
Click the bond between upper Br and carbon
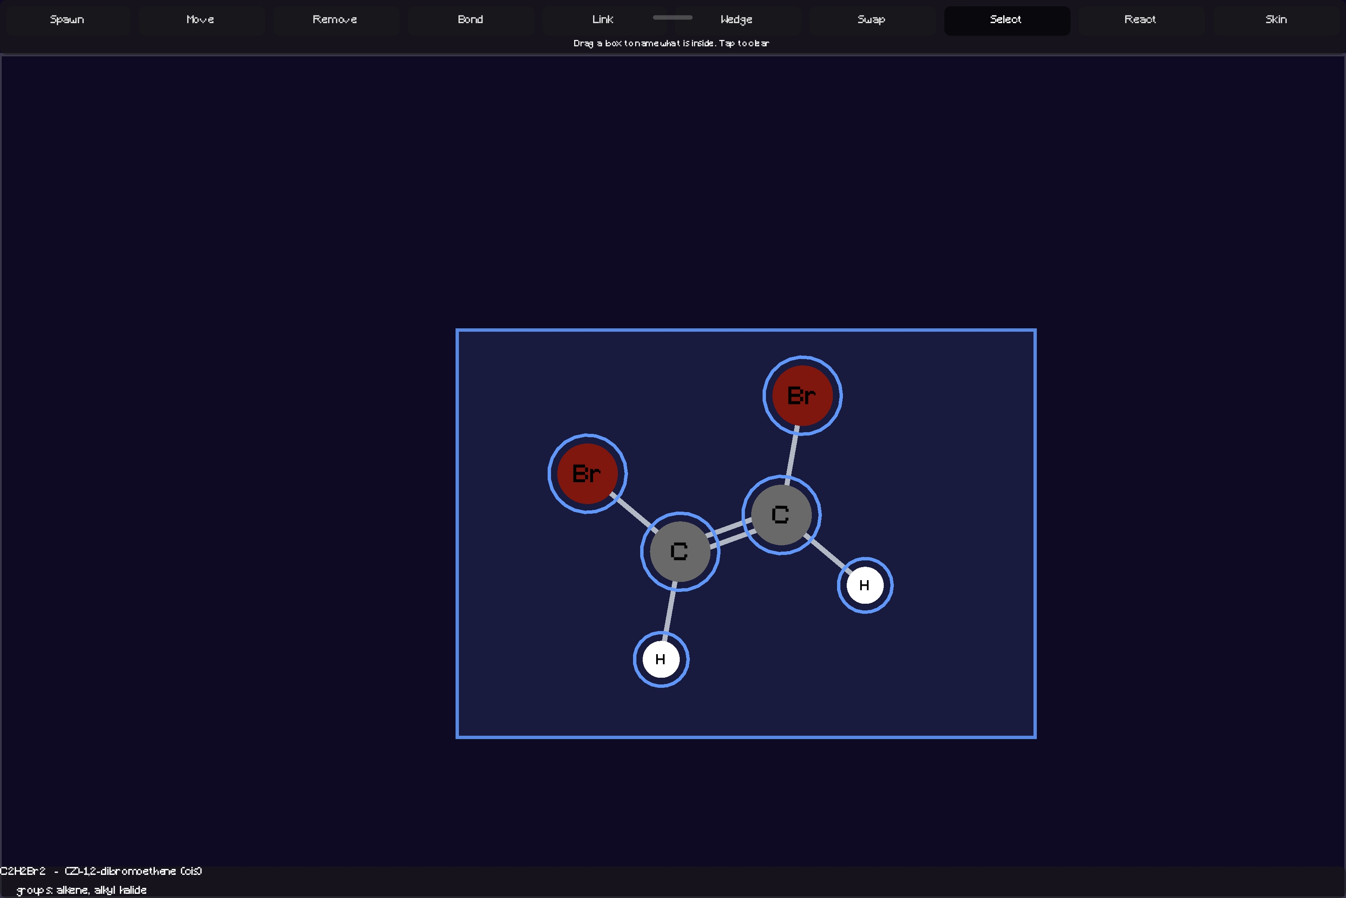coord(792,455)
